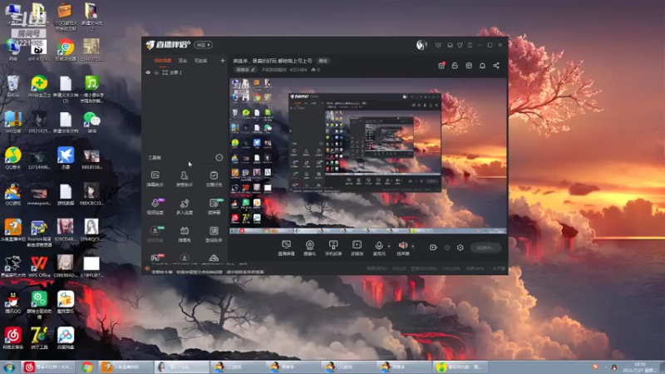Viewport: 665px width, 374px height.
Task: Start recording with the record icon
Action: (x=433, y=248)
